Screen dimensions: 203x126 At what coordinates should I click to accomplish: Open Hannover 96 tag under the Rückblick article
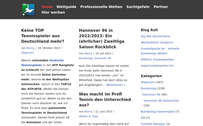[103, 58]
